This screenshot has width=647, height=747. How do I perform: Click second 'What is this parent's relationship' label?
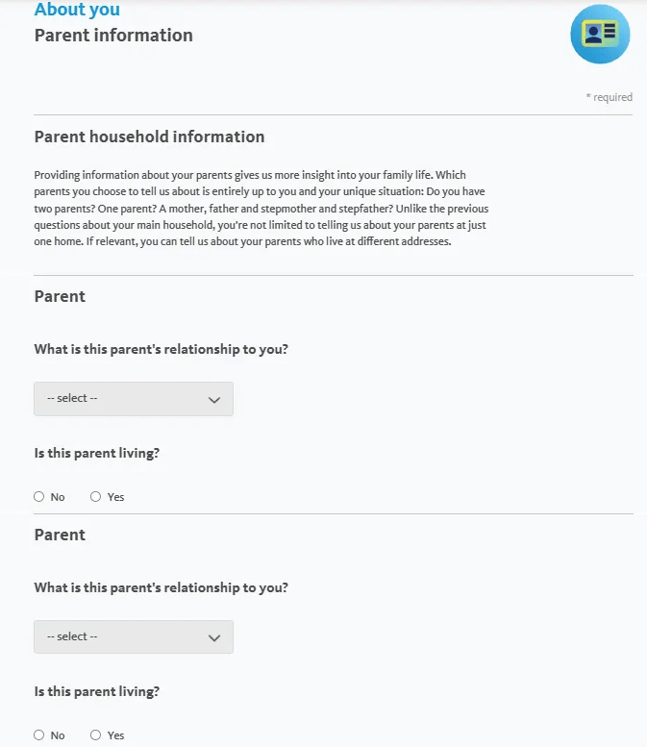(162, 587)
